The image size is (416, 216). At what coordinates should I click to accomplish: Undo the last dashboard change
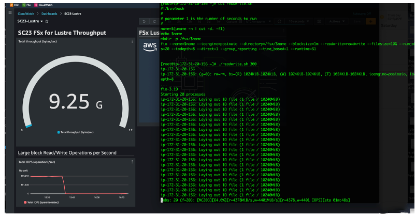(144, 21)
